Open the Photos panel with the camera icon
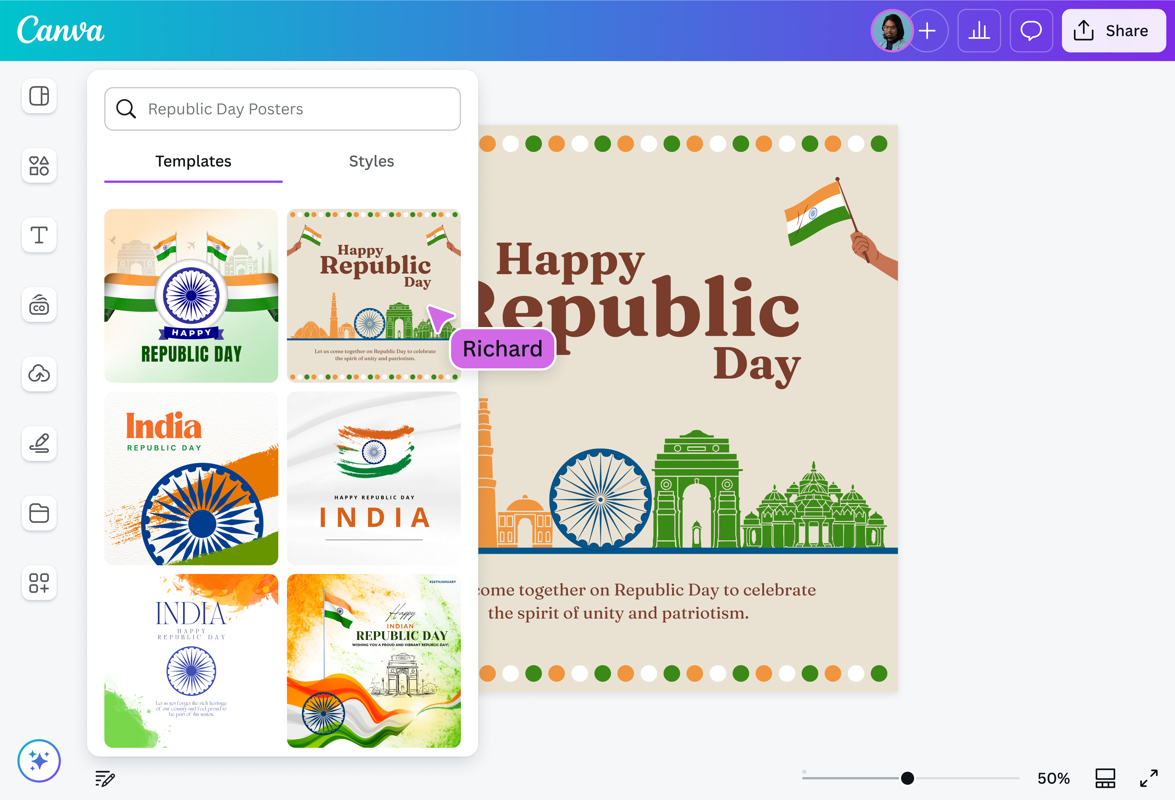 [39, 305]
